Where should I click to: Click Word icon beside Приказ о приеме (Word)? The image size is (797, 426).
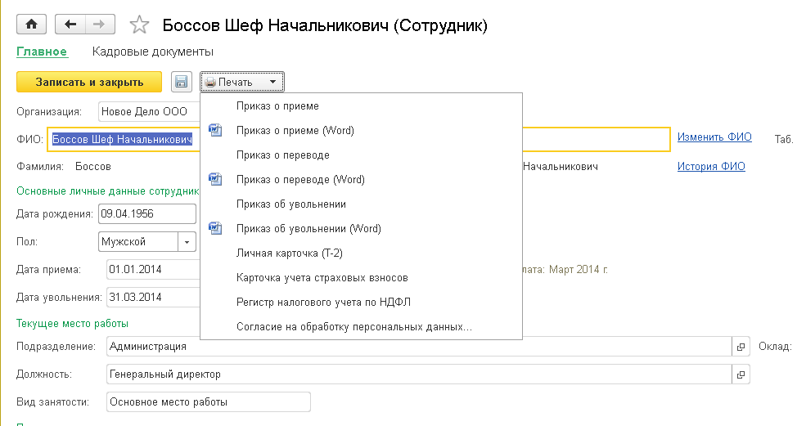[215, 130]
